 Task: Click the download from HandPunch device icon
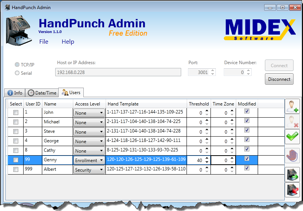click(x=292, y=175)
